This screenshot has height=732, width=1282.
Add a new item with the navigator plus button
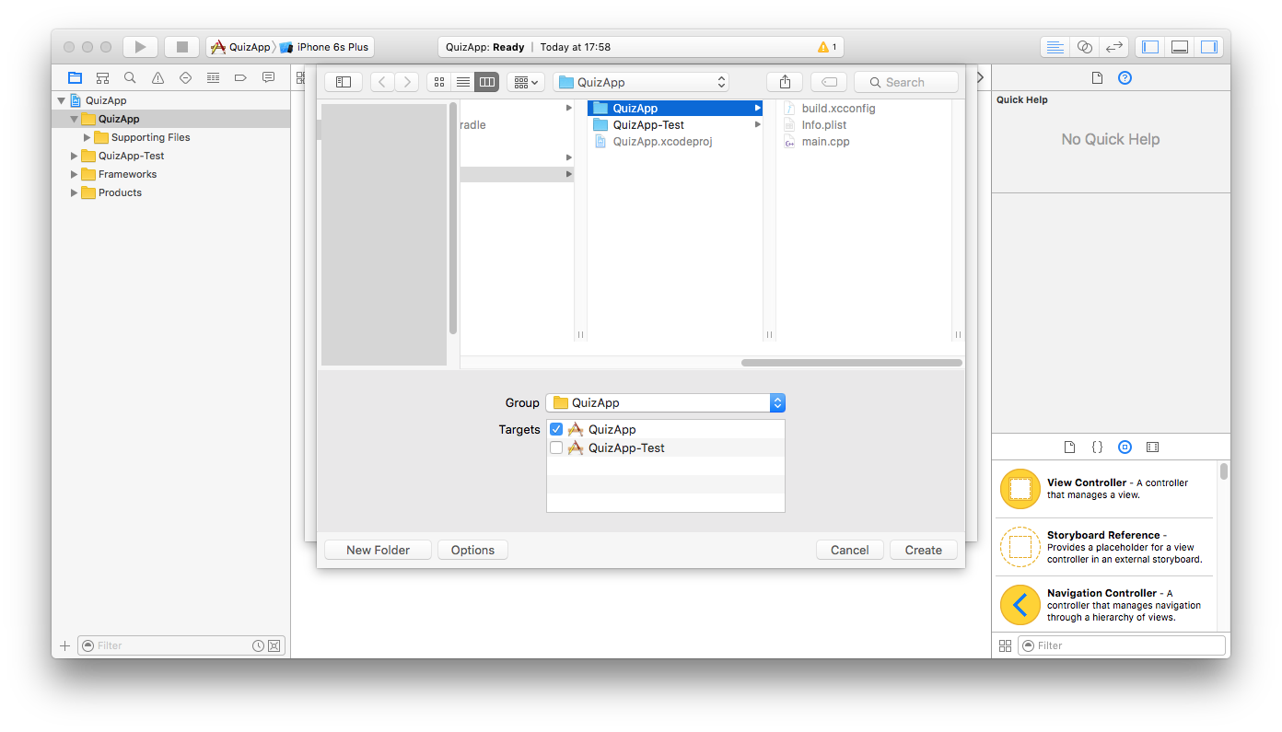point(64,645)
